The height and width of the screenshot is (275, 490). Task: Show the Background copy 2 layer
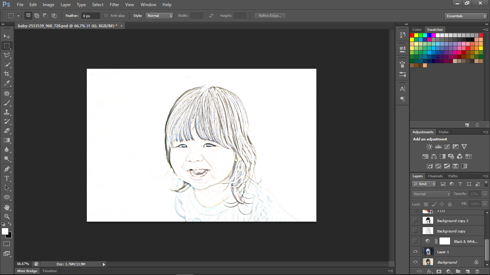click(x=415, y=221)
